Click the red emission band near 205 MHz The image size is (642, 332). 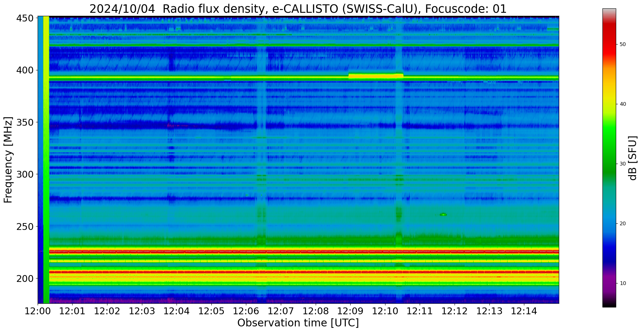[304, 272]
